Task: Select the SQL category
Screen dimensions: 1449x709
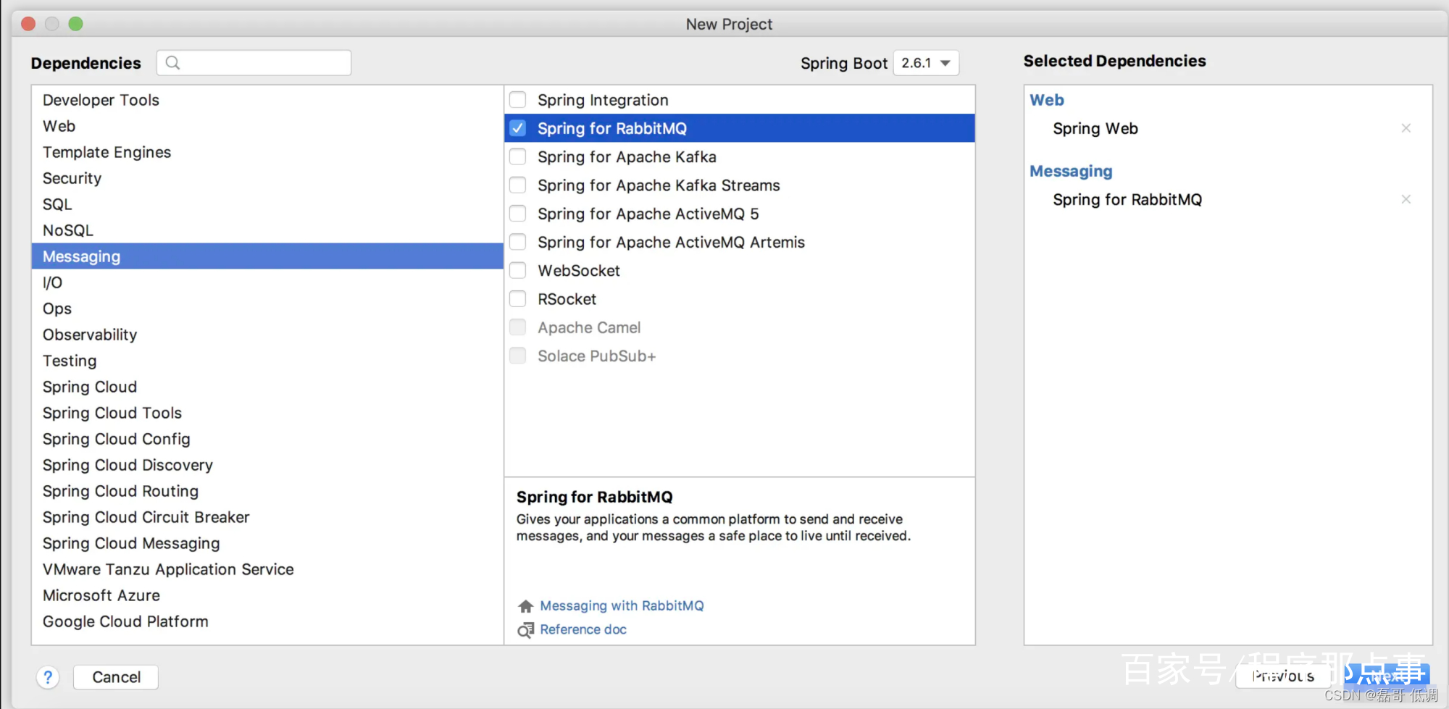Action: click(x=267, y=204)
